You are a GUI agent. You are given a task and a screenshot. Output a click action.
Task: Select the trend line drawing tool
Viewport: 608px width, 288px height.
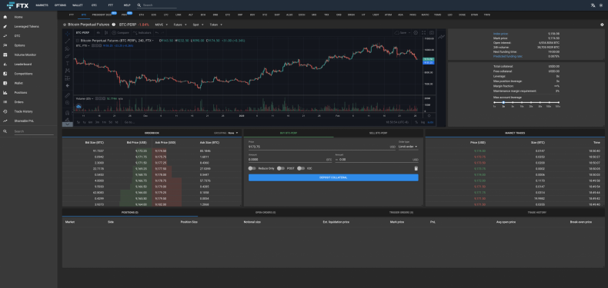point(68,41)
